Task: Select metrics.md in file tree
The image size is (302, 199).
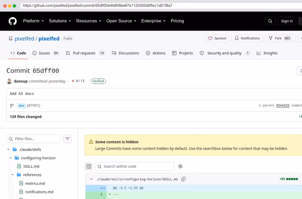Action: point(35,184)
